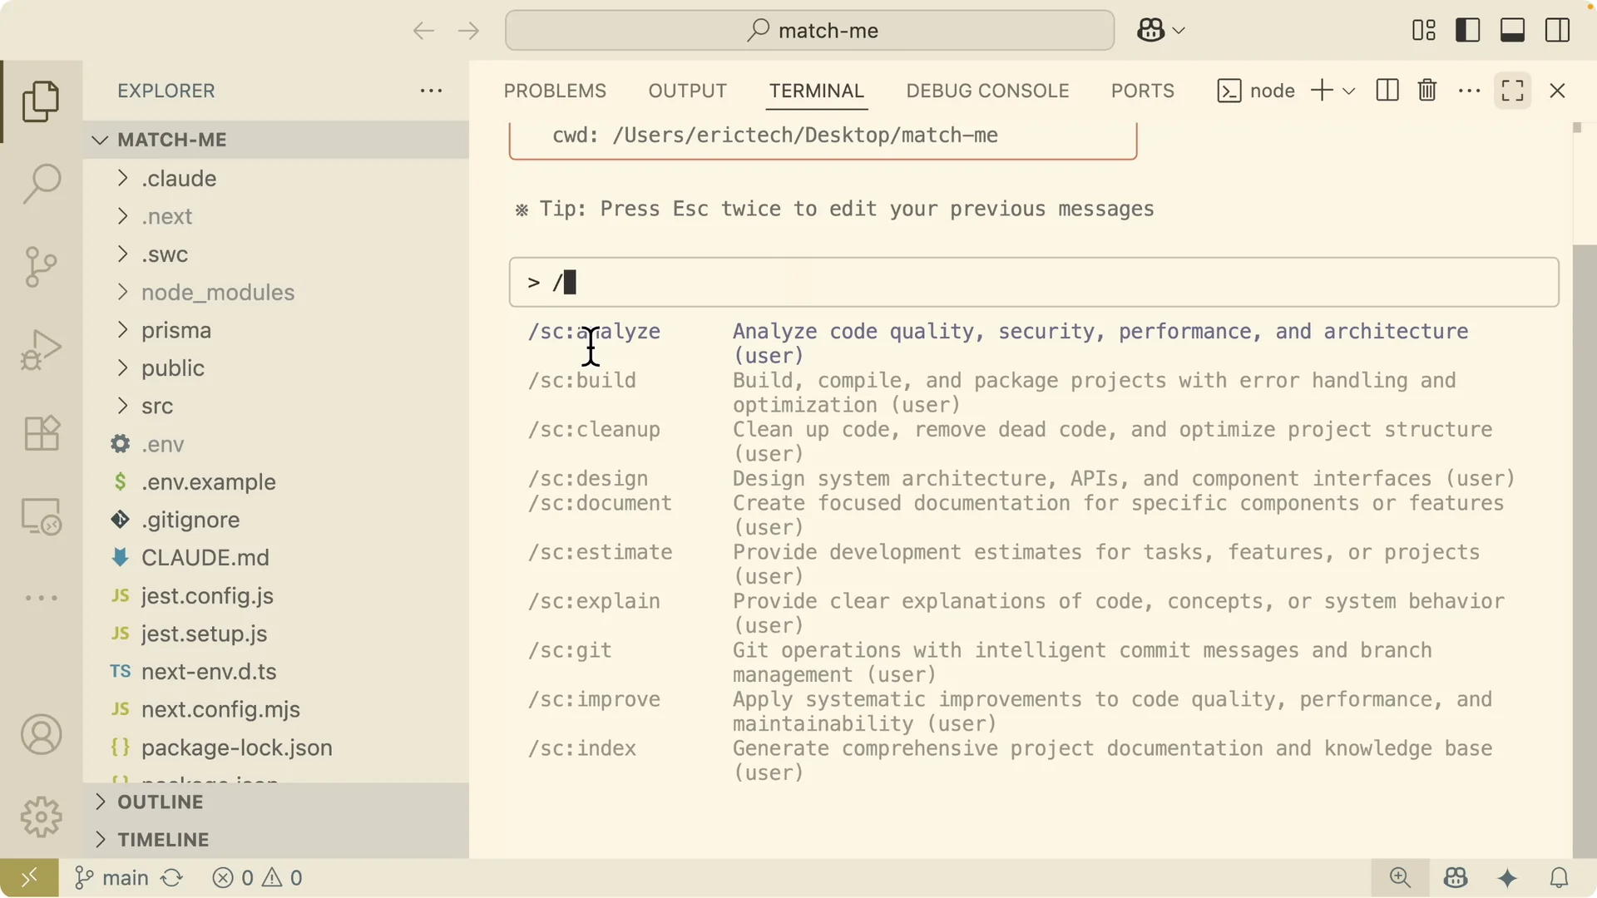This screenshot has height=898, width=1597.
Task: Synchronize changes in status bar
Action: pos(172,878)
